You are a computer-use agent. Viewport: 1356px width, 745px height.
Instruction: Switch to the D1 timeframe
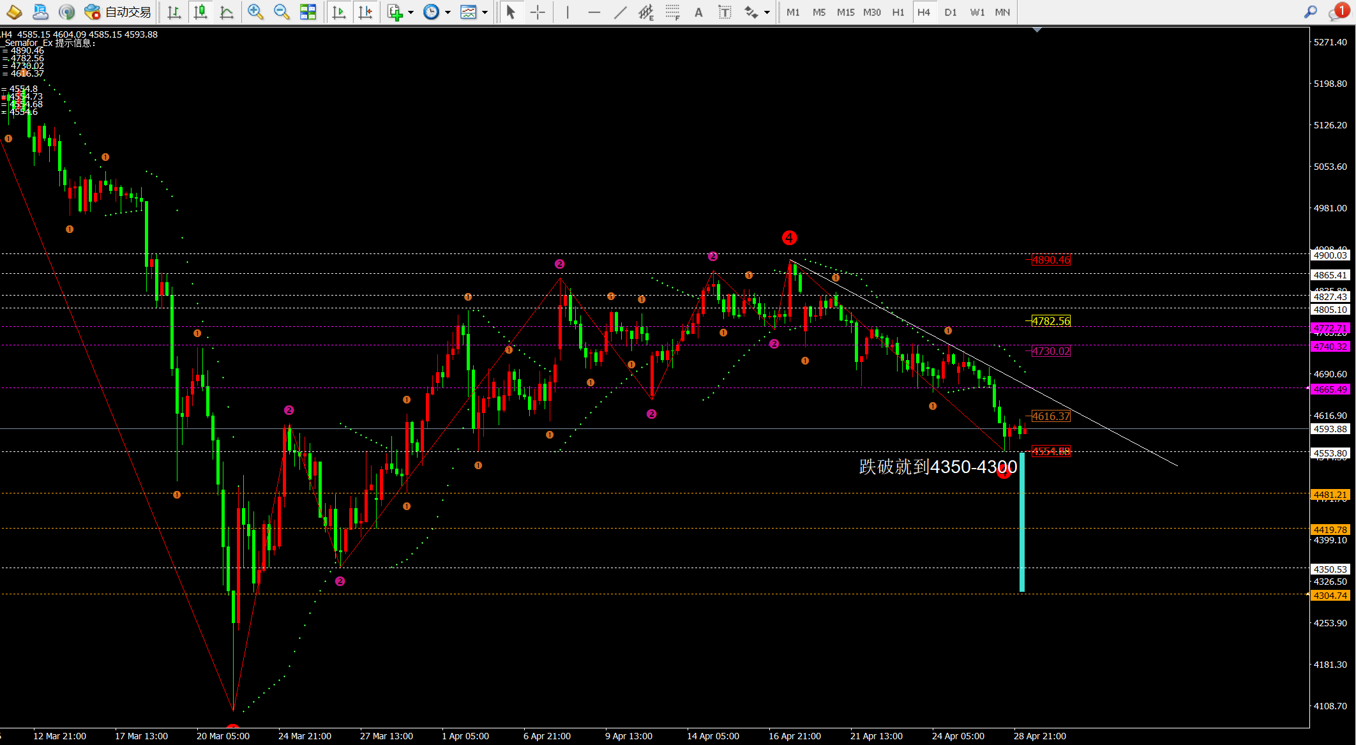(x=950, y=12)
